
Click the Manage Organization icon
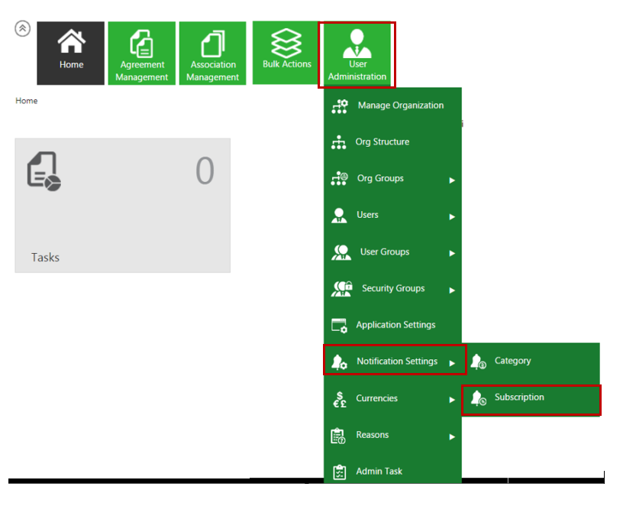(x=339, y=106)
